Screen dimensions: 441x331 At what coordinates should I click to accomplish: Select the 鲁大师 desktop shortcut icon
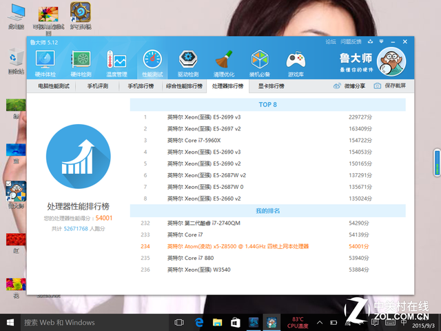[16, 194]
